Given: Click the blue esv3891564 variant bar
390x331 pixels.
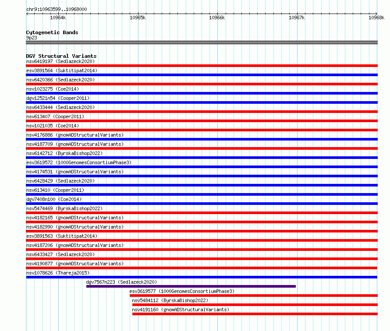Looking at the screenshot, I should click(x=202, y=75).
